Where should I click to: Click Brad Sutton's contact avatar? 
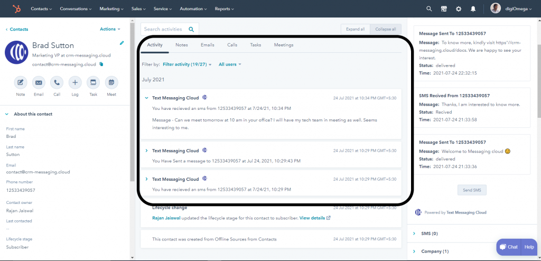(x=16, y=52)
